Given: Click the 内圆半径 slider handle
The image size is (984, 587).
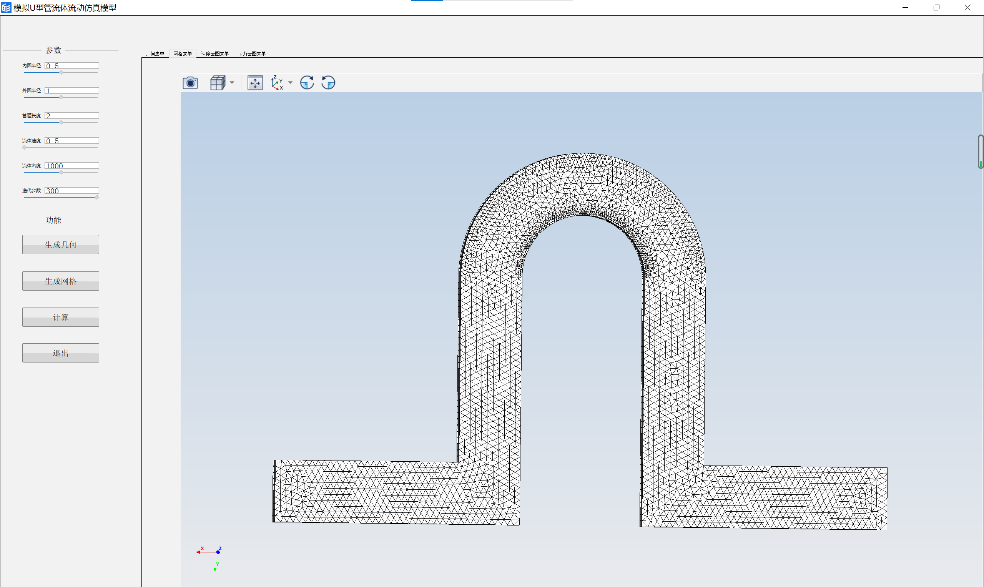Looking at the screenshot, I should point(61,72).
